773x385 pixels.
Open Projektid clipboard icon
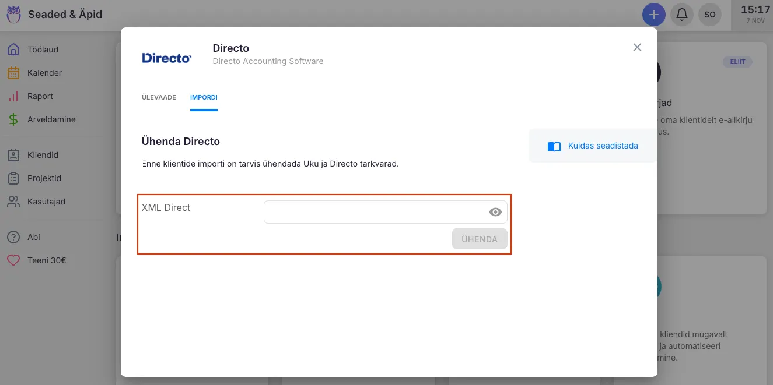(x=13, y=178)
